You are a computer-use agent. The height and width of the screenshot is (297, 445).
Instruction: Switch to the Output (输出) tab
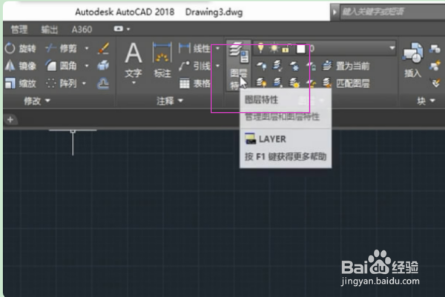[50, 30]
